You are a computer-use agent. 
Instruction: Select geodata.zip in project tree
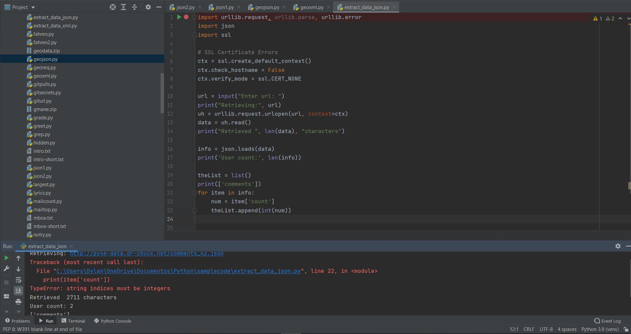pyautogui.click(x=47, y=51)
